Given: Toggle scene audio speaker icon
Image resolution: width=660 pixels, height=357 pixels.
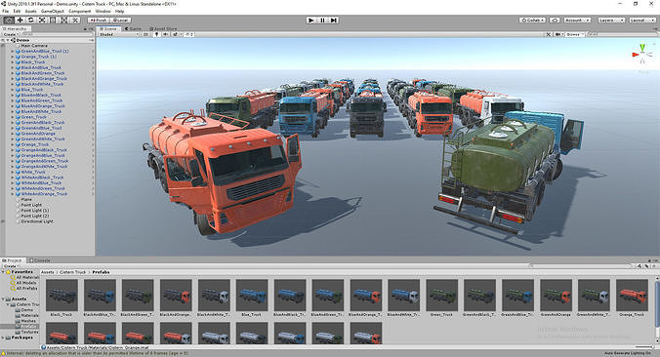Looking at the screenshot, I should [x=166, y=34].
